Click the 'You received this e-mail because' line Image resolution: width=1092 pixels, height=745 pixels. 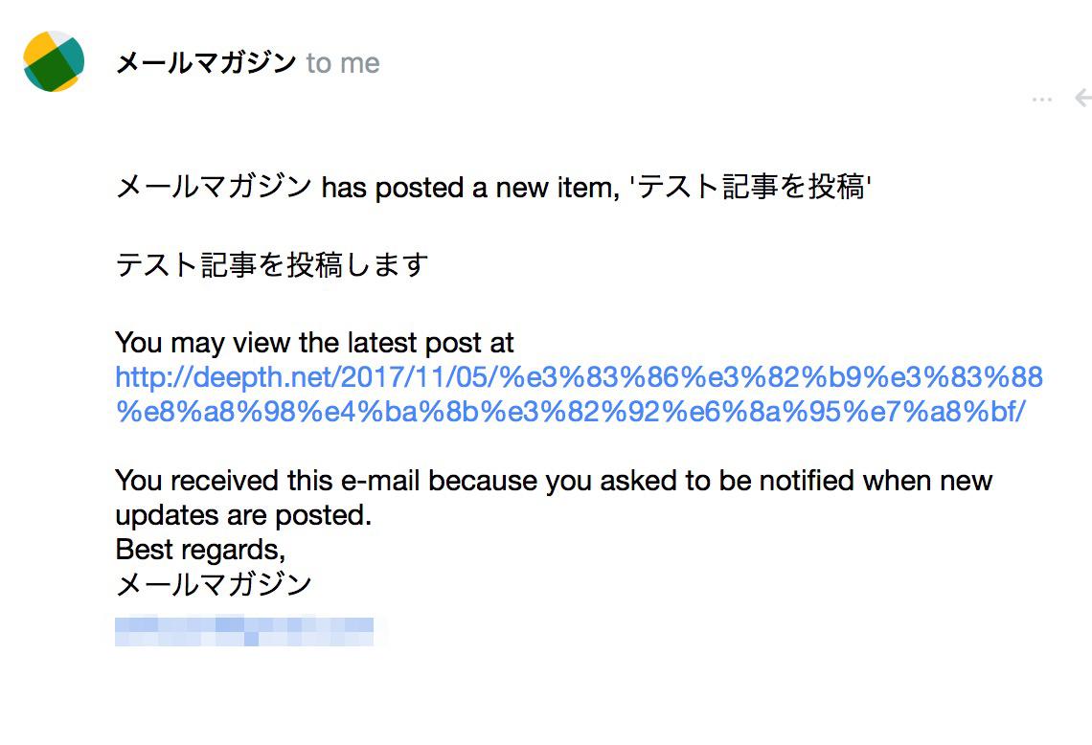coord(554,481)
